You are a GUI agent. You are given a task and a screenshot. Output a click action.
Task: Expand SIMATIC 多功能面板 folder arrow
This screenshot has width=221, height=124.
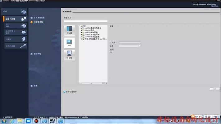(82, 35)
